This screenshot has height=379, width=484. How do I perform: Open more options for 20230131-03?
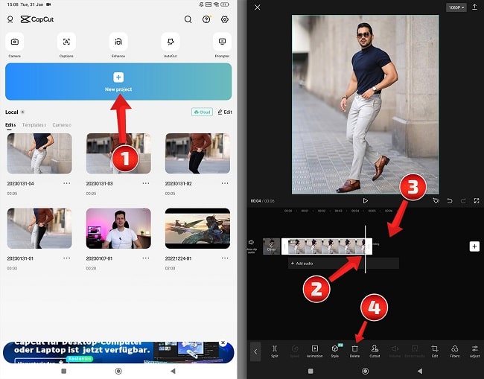(x=146, y=183)
